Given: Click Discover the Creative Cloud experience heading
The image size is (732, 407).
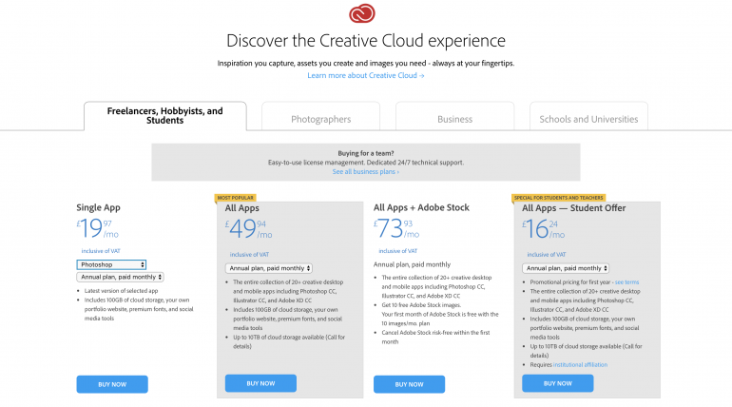Looking at the screenshot, I should pyautogui.click(x=366, y=41).
